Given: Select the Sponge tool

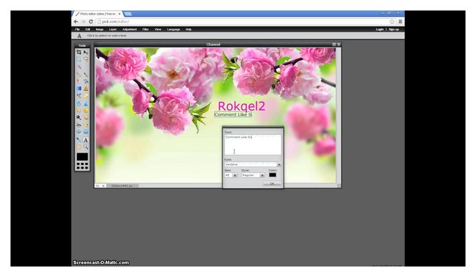Looking at the screenshot, I should (x=86, y=110).
